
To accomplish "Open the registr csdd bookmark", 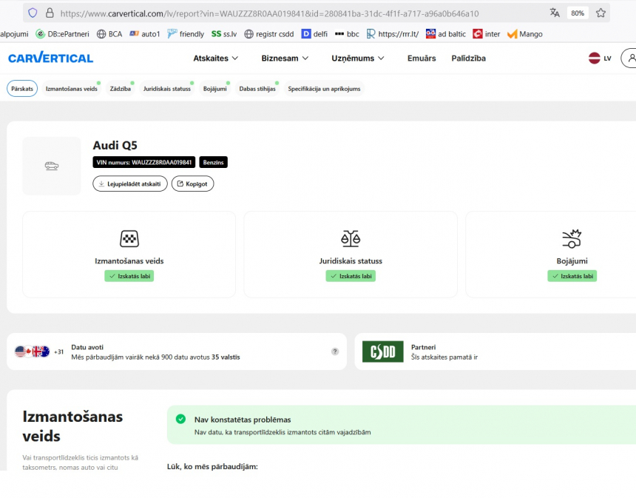I will point(269,34).
